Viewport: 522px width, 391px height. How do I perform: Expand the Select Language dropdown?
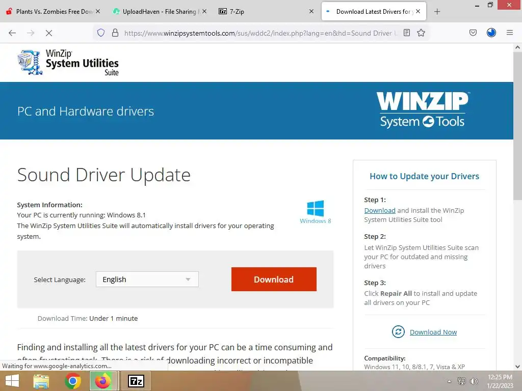[147, 280]
